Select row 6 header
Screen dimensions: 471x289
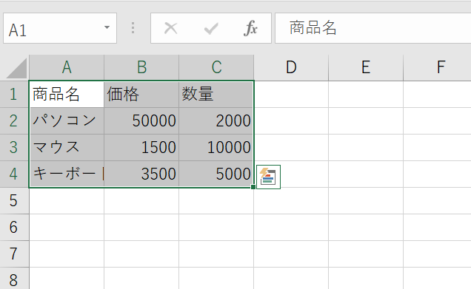[14, 228]
